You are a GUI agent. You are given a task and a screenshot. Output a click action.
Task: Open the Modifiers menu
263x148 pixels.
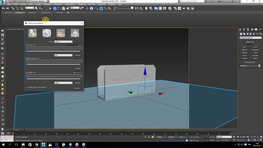point(47,5)
